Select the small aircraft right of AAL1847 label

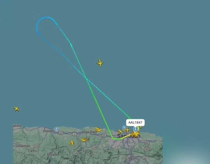click(x=141, y=127)
